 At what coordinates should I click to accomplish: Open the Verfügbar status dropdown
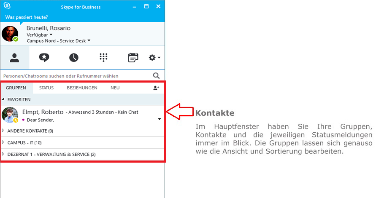coord(39,35)
